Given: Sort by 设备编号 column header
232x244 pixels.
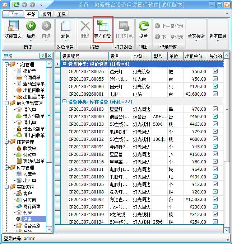Looking at the screenshot, I should (x=84, y=56).
